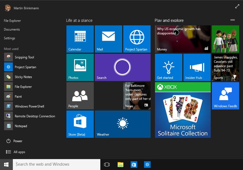Open the Calendar tile

(80, 39)
